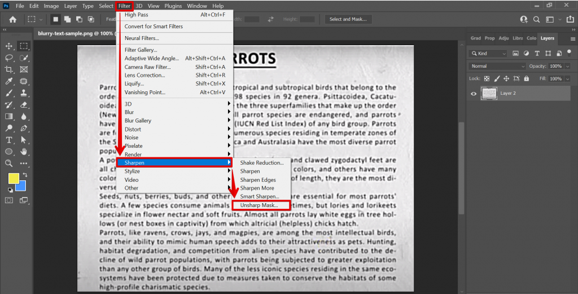
Task: Click the Layer 2 thumbnail
Action: [488, 94]
